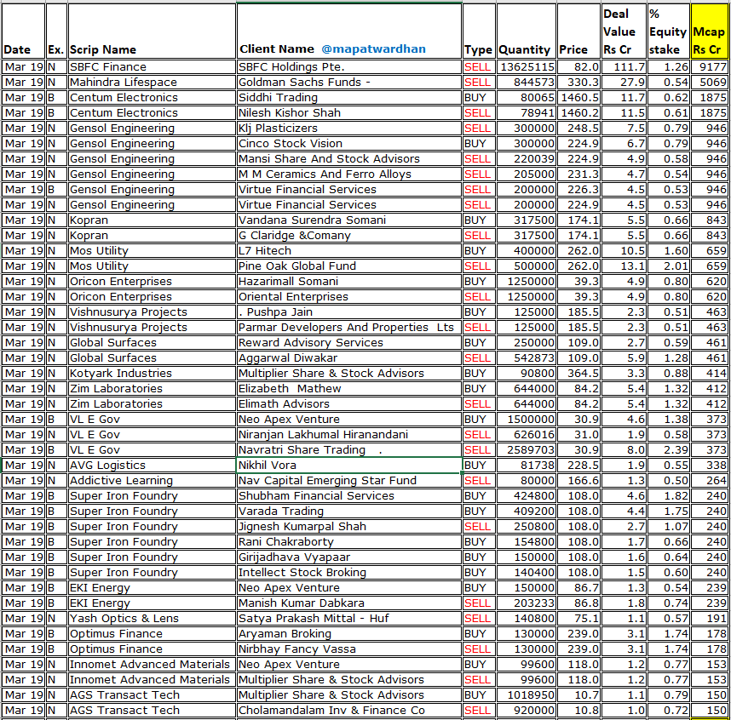This screenshot has height=720, width=731.
Task: Click the @mapatwardhan handle in header
Action: click(x=373, y=49)
